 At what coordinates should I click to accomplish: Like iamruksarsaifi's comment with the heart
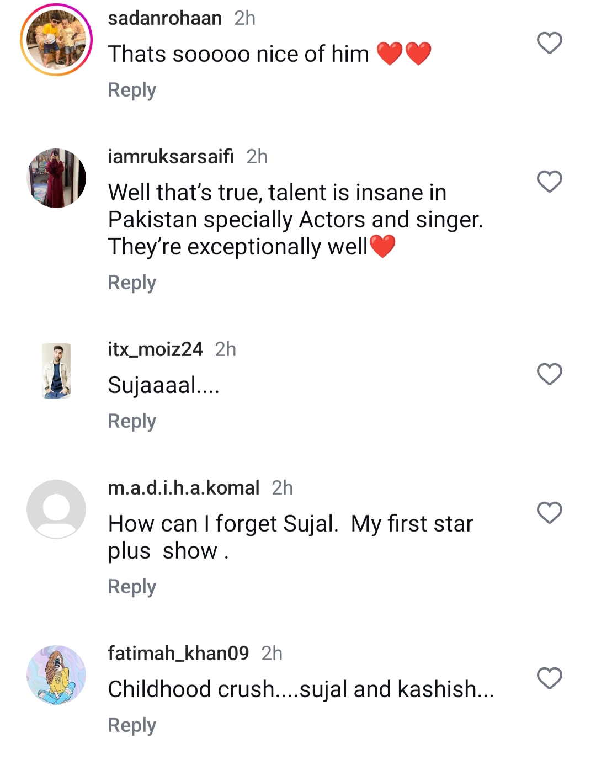(549, 182)
